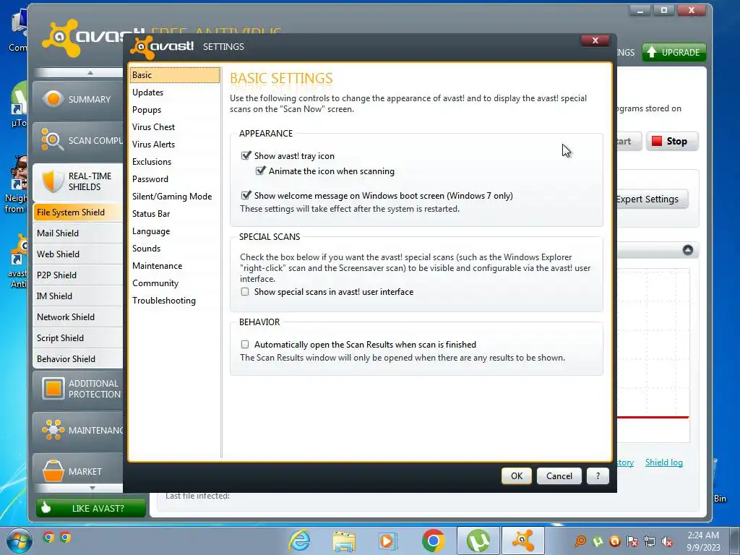Open Internet Explorer from the taskbar

[299, 541]
